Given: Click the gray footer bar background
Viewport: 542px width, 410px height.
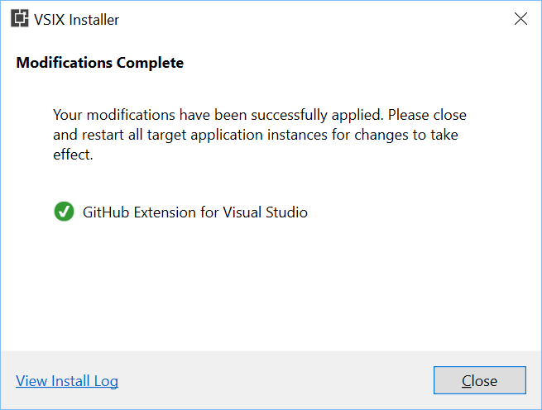Looking at the screenshot, I should coord(273,380).
